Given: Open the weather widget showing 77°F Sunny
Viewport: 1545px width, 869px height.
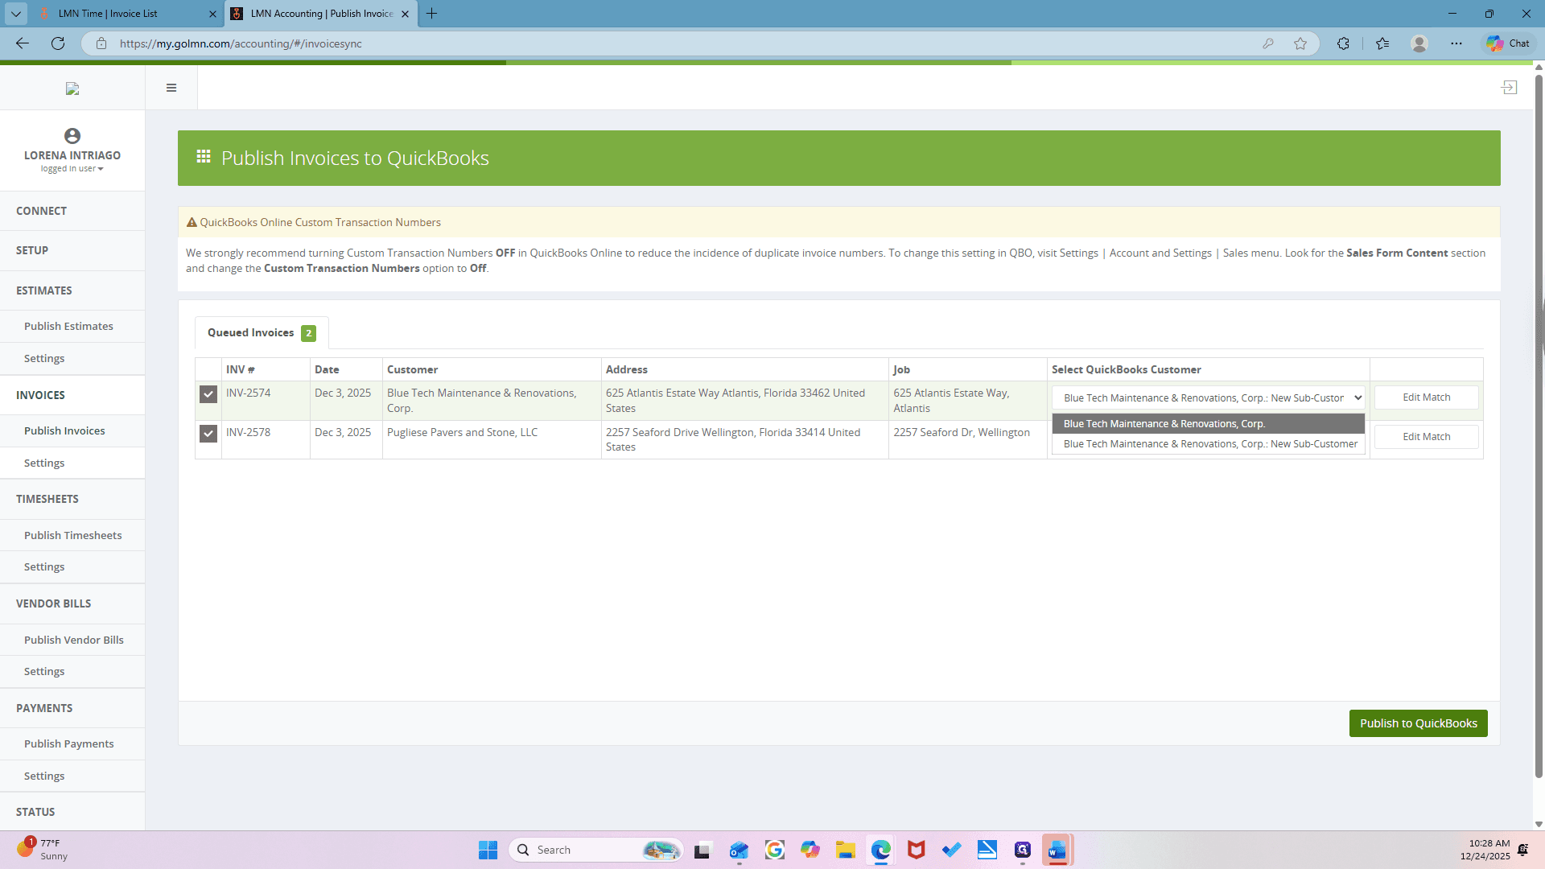Looking at the screenshot, I should (42, 849).
